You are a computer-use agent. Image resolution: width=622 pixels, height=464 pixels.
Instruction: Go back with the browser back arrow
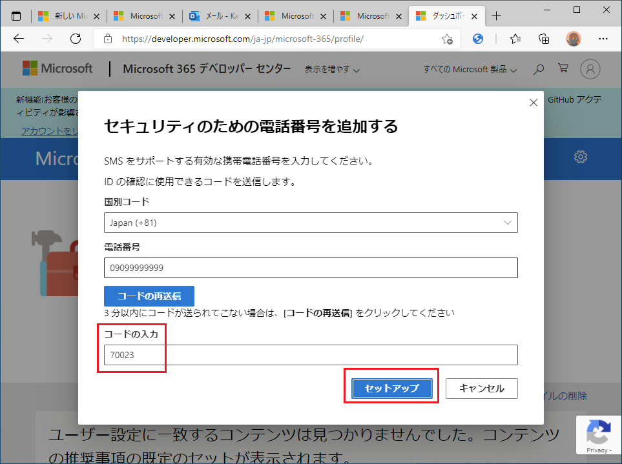click(19, 39)
